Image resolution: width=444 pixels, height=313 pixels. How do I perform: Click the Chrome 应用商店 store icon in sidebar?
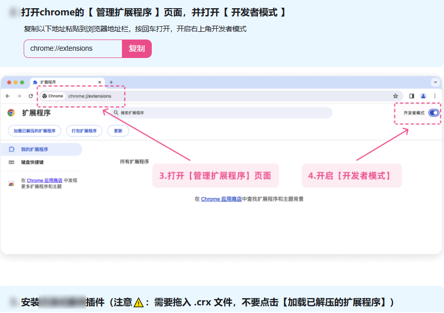[x=11, y=183]
